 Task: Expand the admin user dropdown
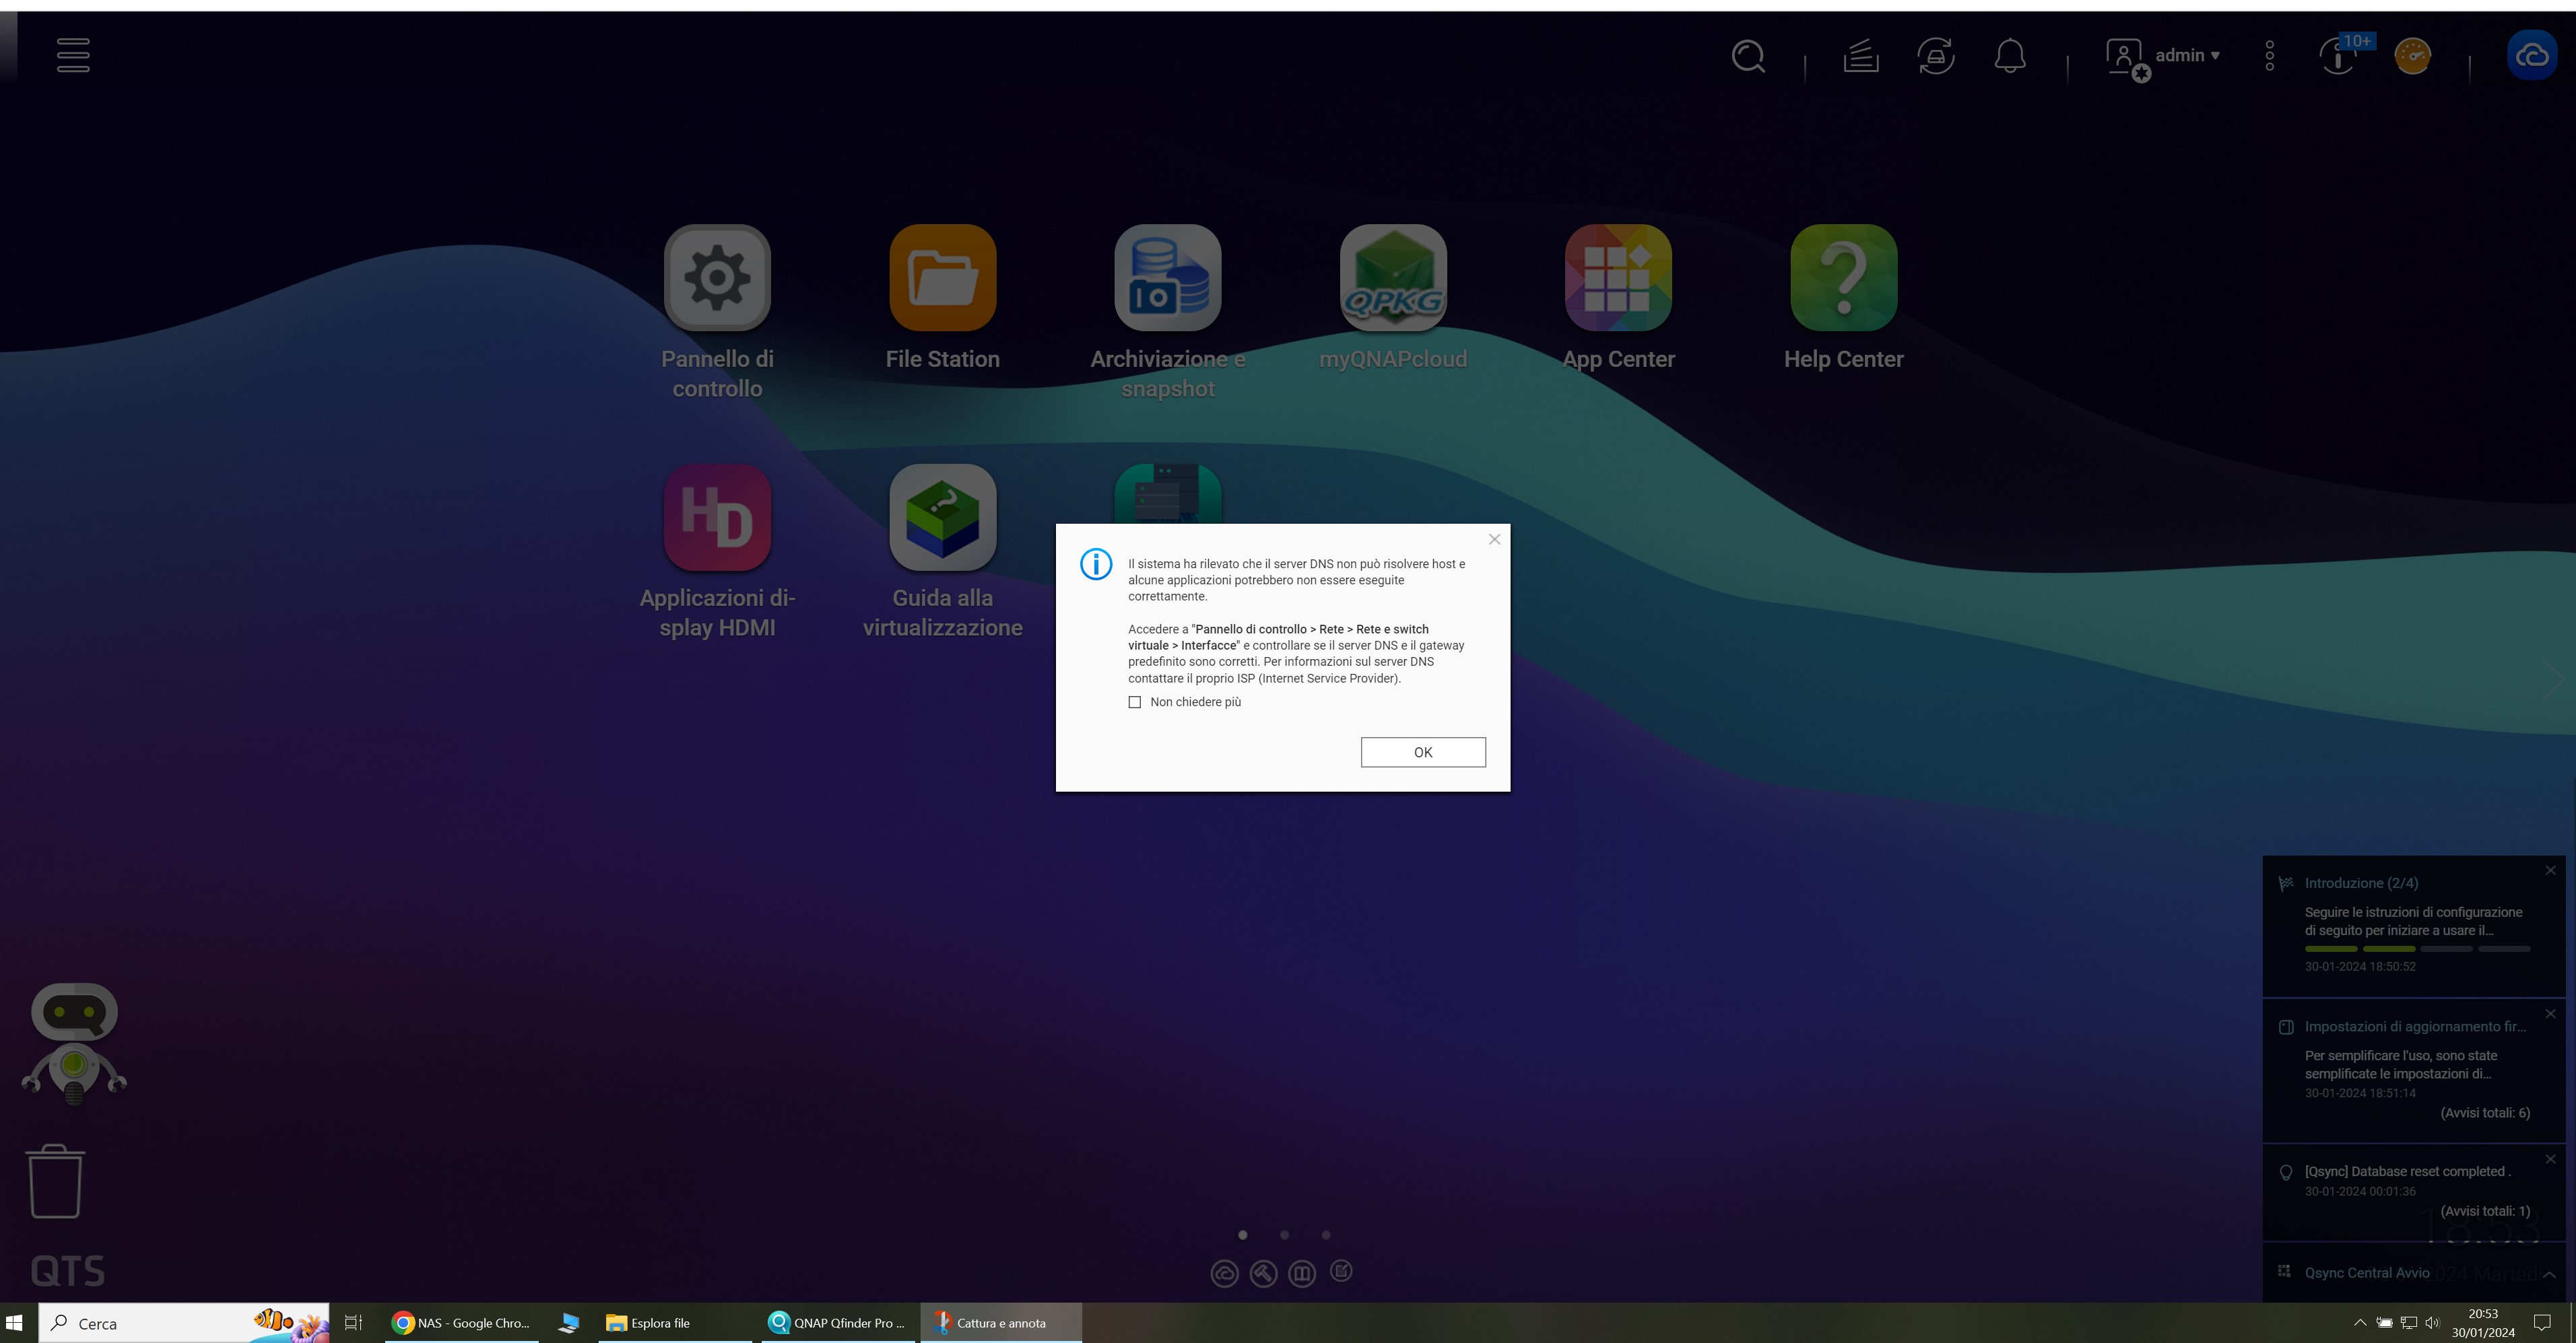[x=2186, y=56]
